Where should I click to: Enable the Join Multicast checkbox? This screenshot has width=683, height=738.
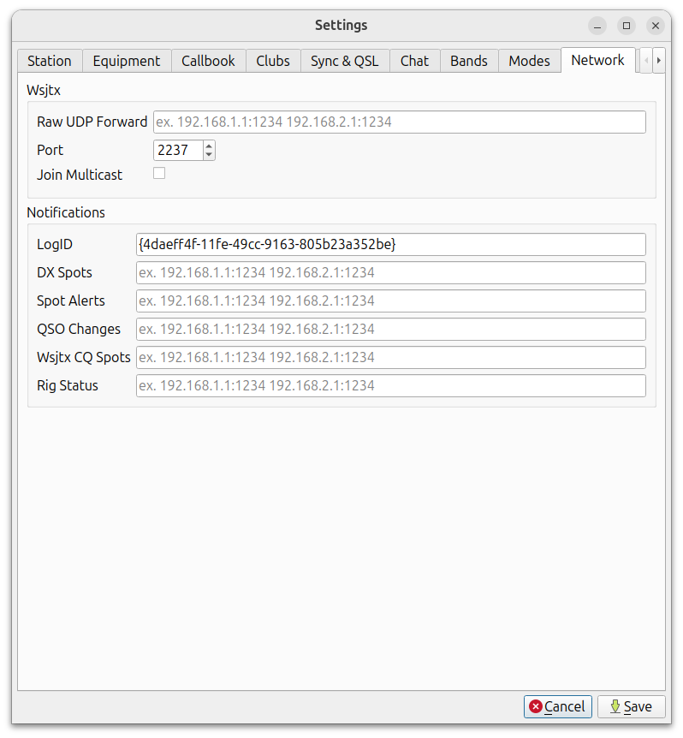click(x=159, y=174)
